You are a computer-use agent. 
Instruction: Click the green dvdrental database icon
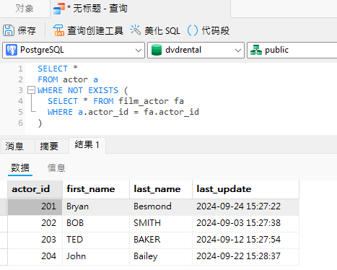[x=157, y=50]
